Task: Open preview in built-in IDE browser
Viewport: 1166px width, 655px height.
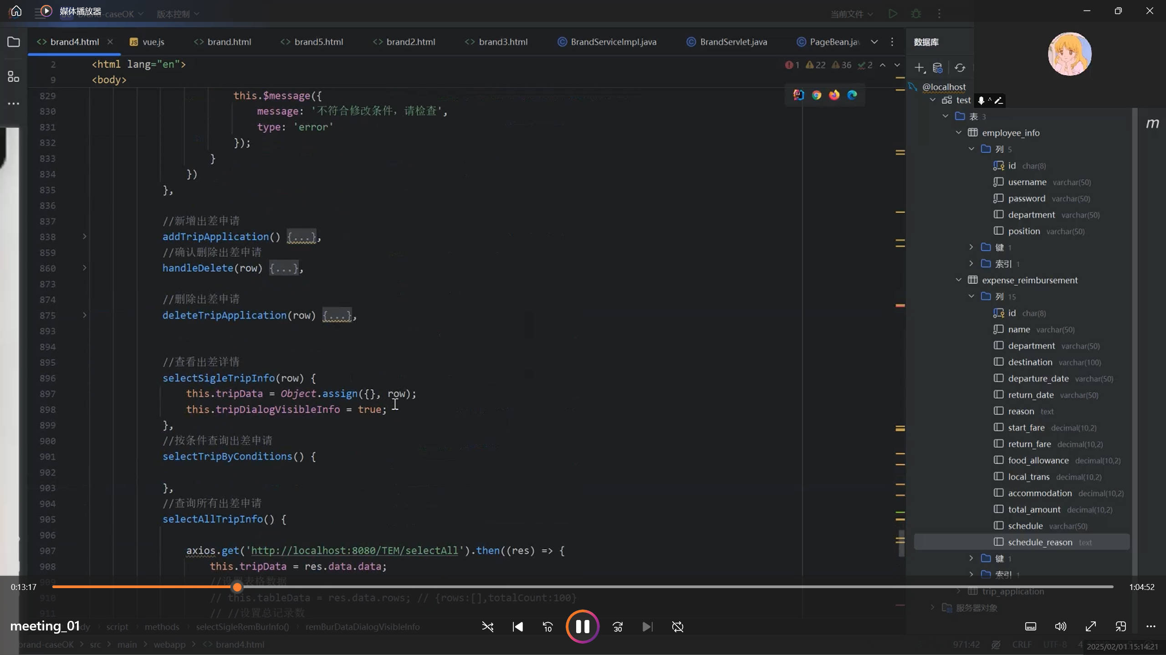Action: (798, 95)
